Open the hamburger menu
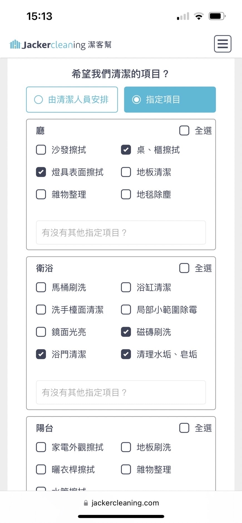242x523 pixels. [x=223, y=44]
